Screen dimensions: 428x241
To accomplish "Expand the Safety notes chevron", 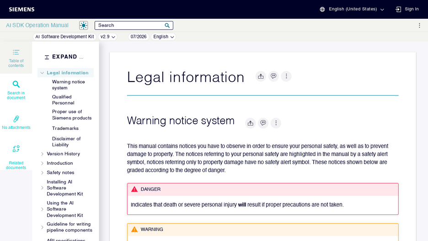I will point(42,173).
